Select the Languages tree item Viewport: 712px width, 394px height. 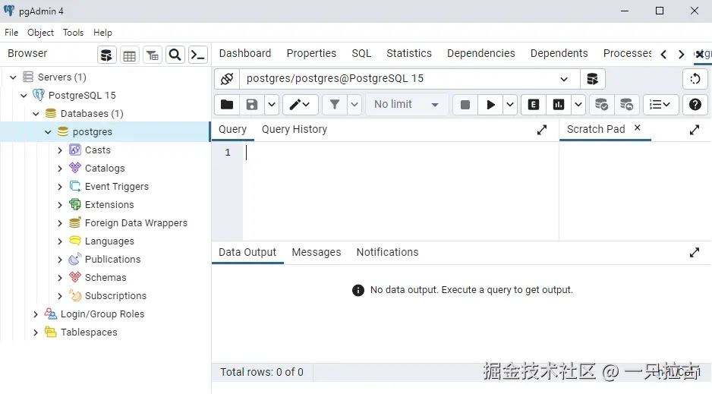(x=109, y=241)
